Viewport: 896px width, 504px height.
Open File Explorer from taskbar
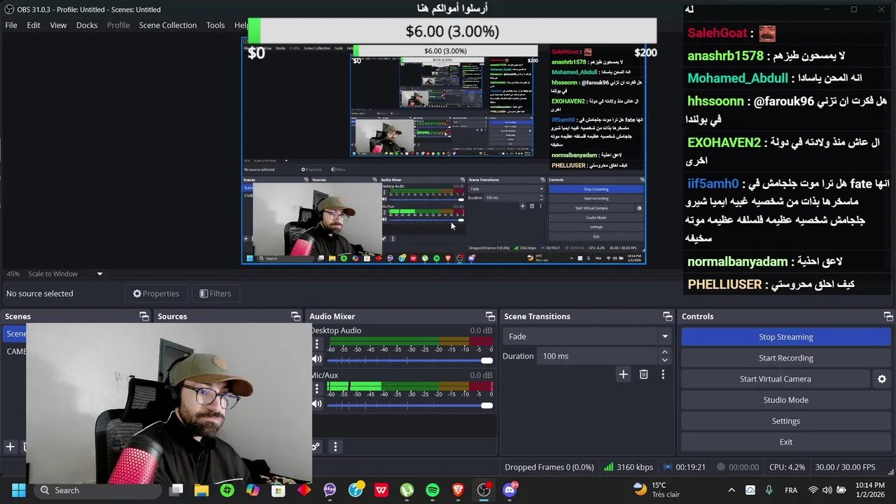[x=202, y=490]
